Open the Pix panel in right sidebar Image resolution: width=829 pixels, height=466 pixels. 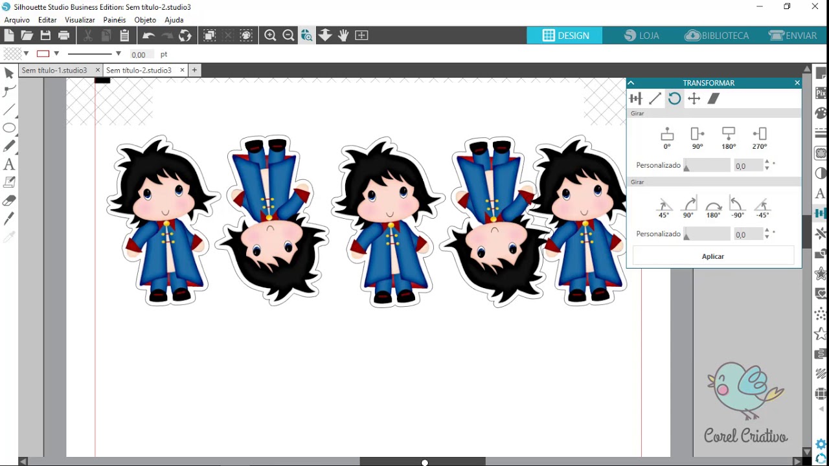point(821,94)
